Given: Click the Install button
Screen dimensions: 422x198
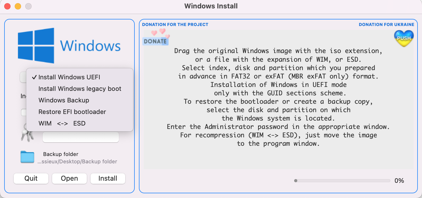Looking at the screenshot, I should click(108, 179).
